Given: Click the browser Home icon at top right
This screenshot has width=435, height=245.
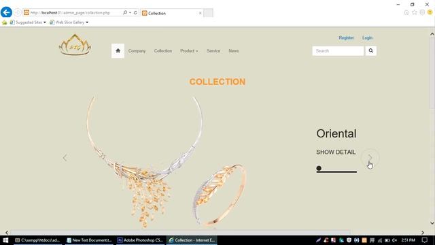Looking at the screenshot, I should [x=406, y=12].
